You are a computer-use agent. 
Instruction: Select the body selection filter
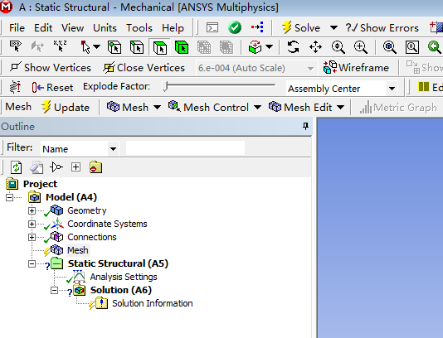(182, 47)
